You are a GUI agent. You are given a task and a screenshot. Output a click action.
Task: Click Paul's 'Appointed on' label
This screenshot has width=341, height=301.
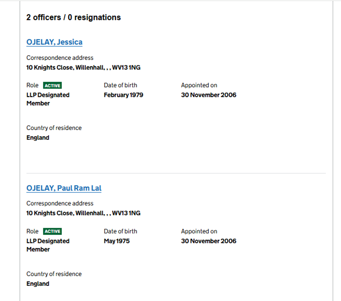(199, 231)
